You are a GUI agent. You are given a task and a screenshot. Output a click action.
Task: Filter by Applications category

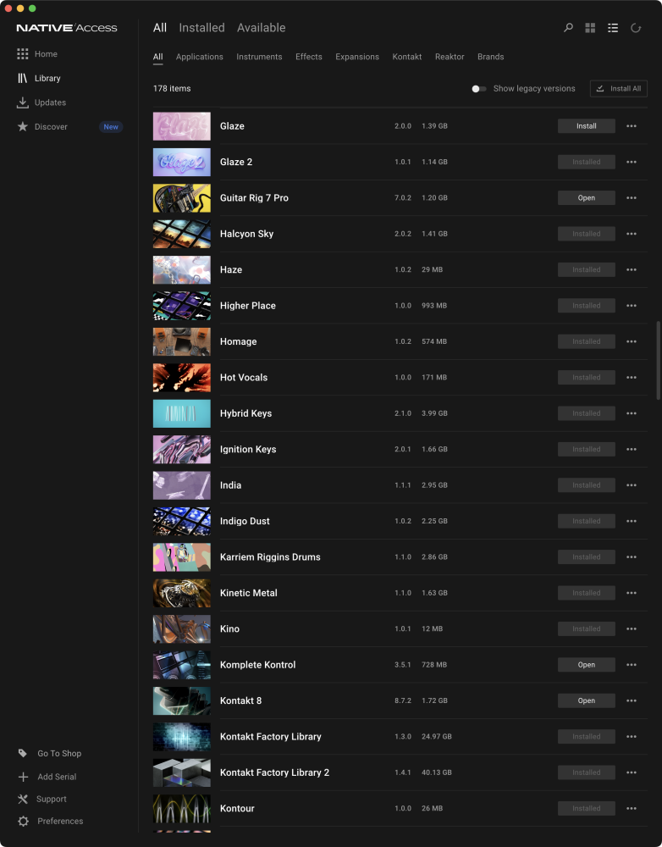tap(199, 57)
